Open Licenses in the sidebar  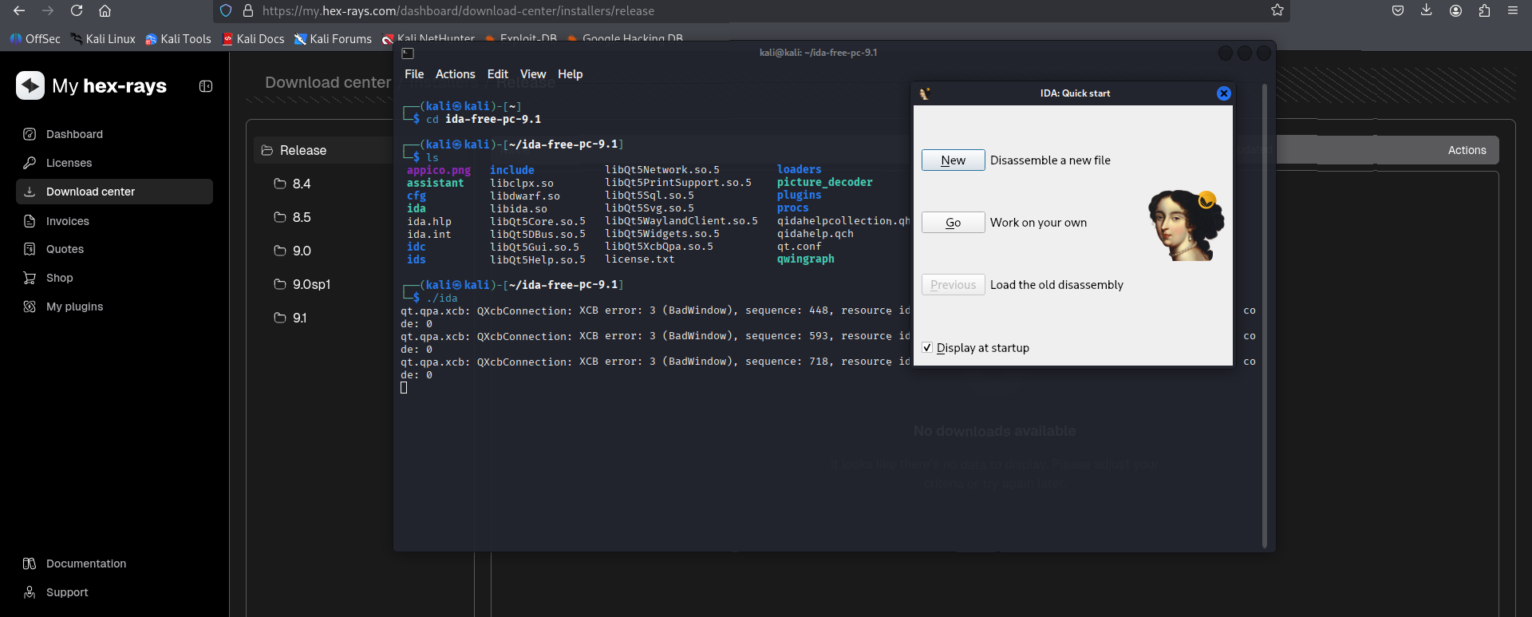coord(114,163)
